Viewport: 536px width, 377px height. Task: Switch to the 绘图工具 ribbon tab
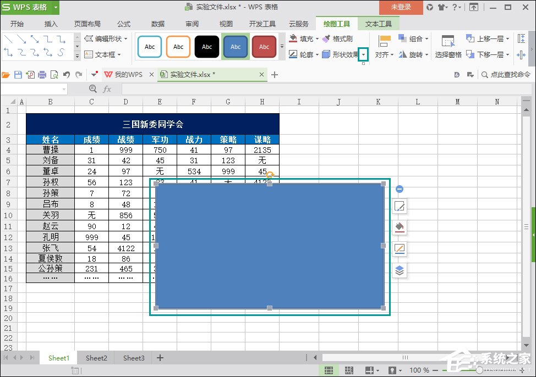point(336,24)
